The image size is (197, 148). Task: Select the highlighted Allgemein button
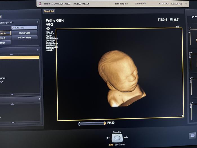tap(5, 33)
